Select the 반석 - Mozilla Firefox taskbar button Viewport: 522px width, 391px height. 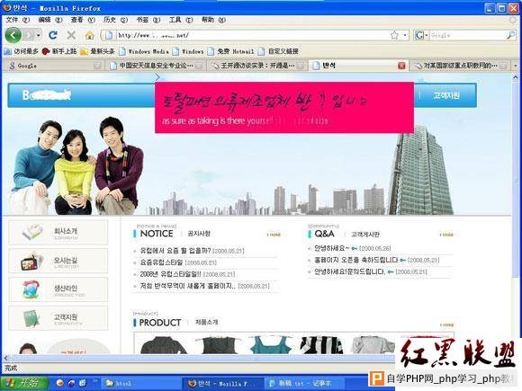[223, 383]
